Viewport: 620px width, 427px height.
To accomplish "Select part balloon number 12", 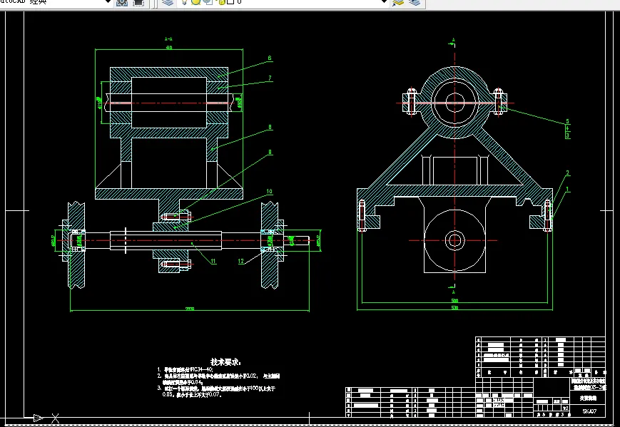I will click(241, 261).
